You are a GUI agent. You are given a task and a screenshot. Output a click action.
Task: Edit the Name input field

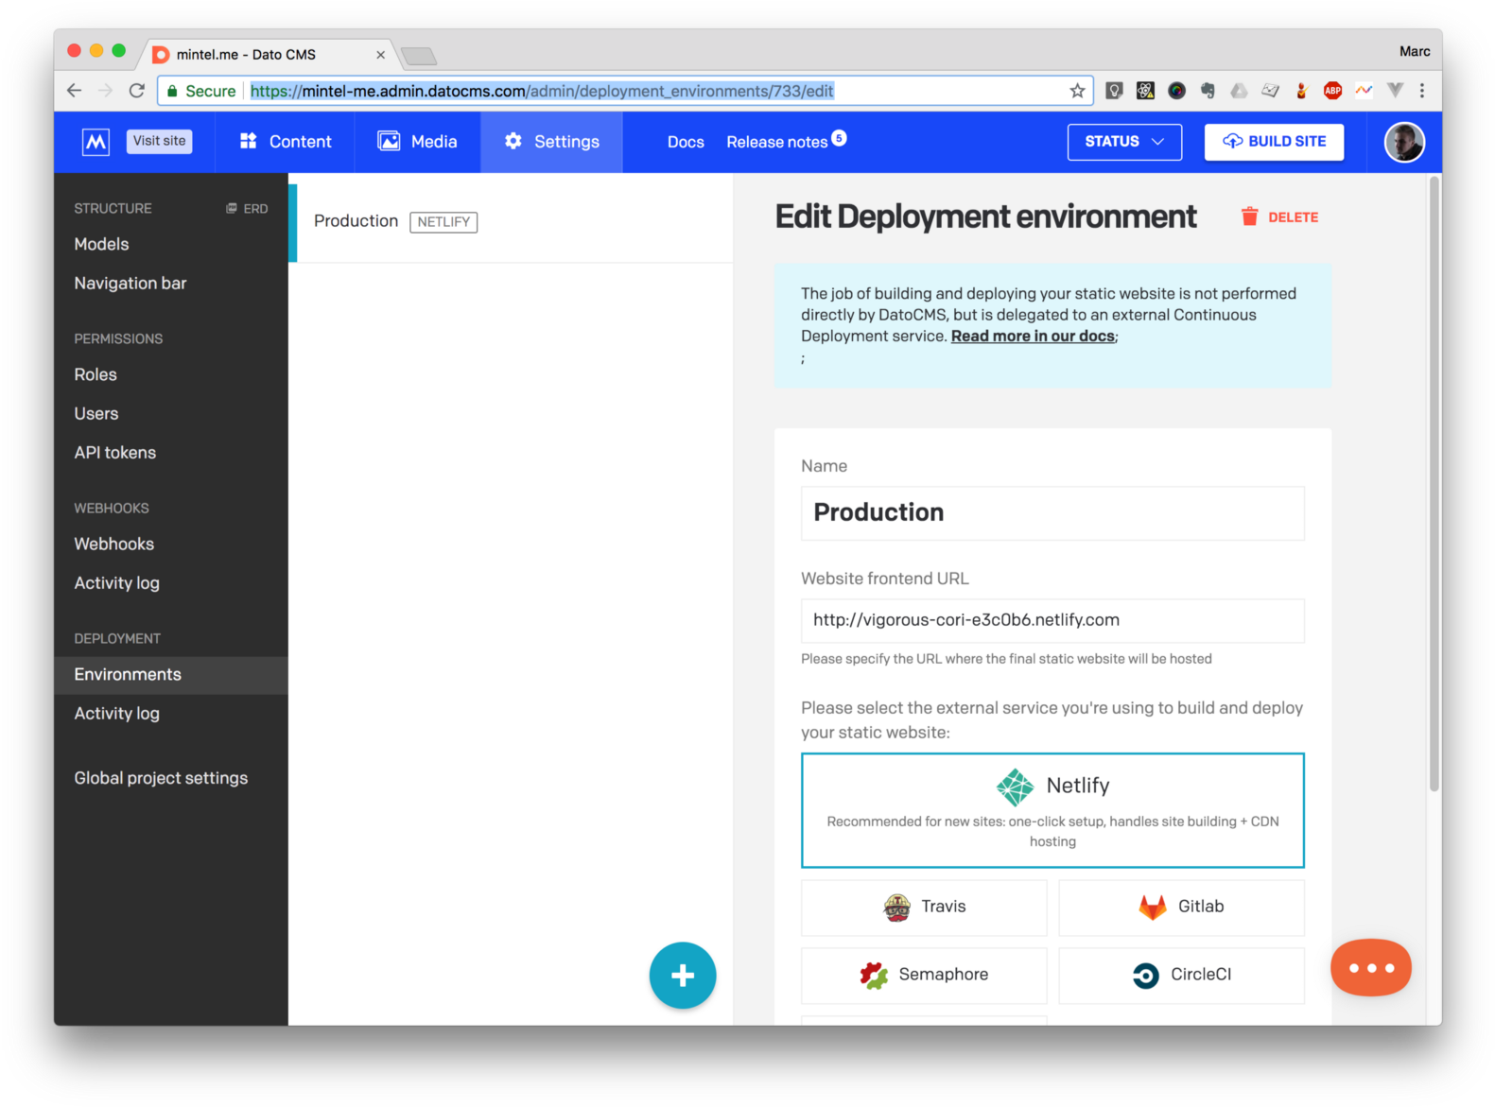(x=1052, y=513)
